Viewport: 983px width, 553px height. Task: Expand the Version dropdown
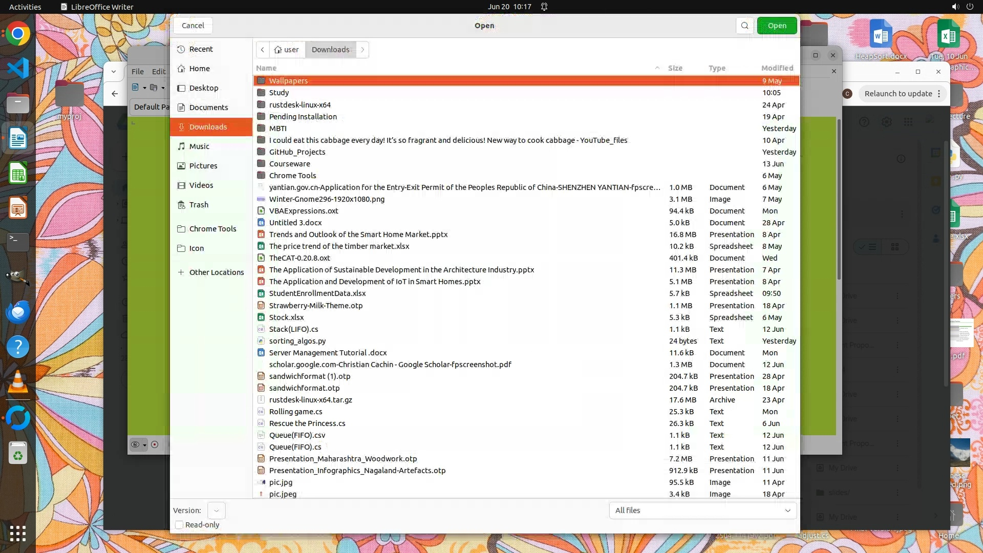coord(216,511)
